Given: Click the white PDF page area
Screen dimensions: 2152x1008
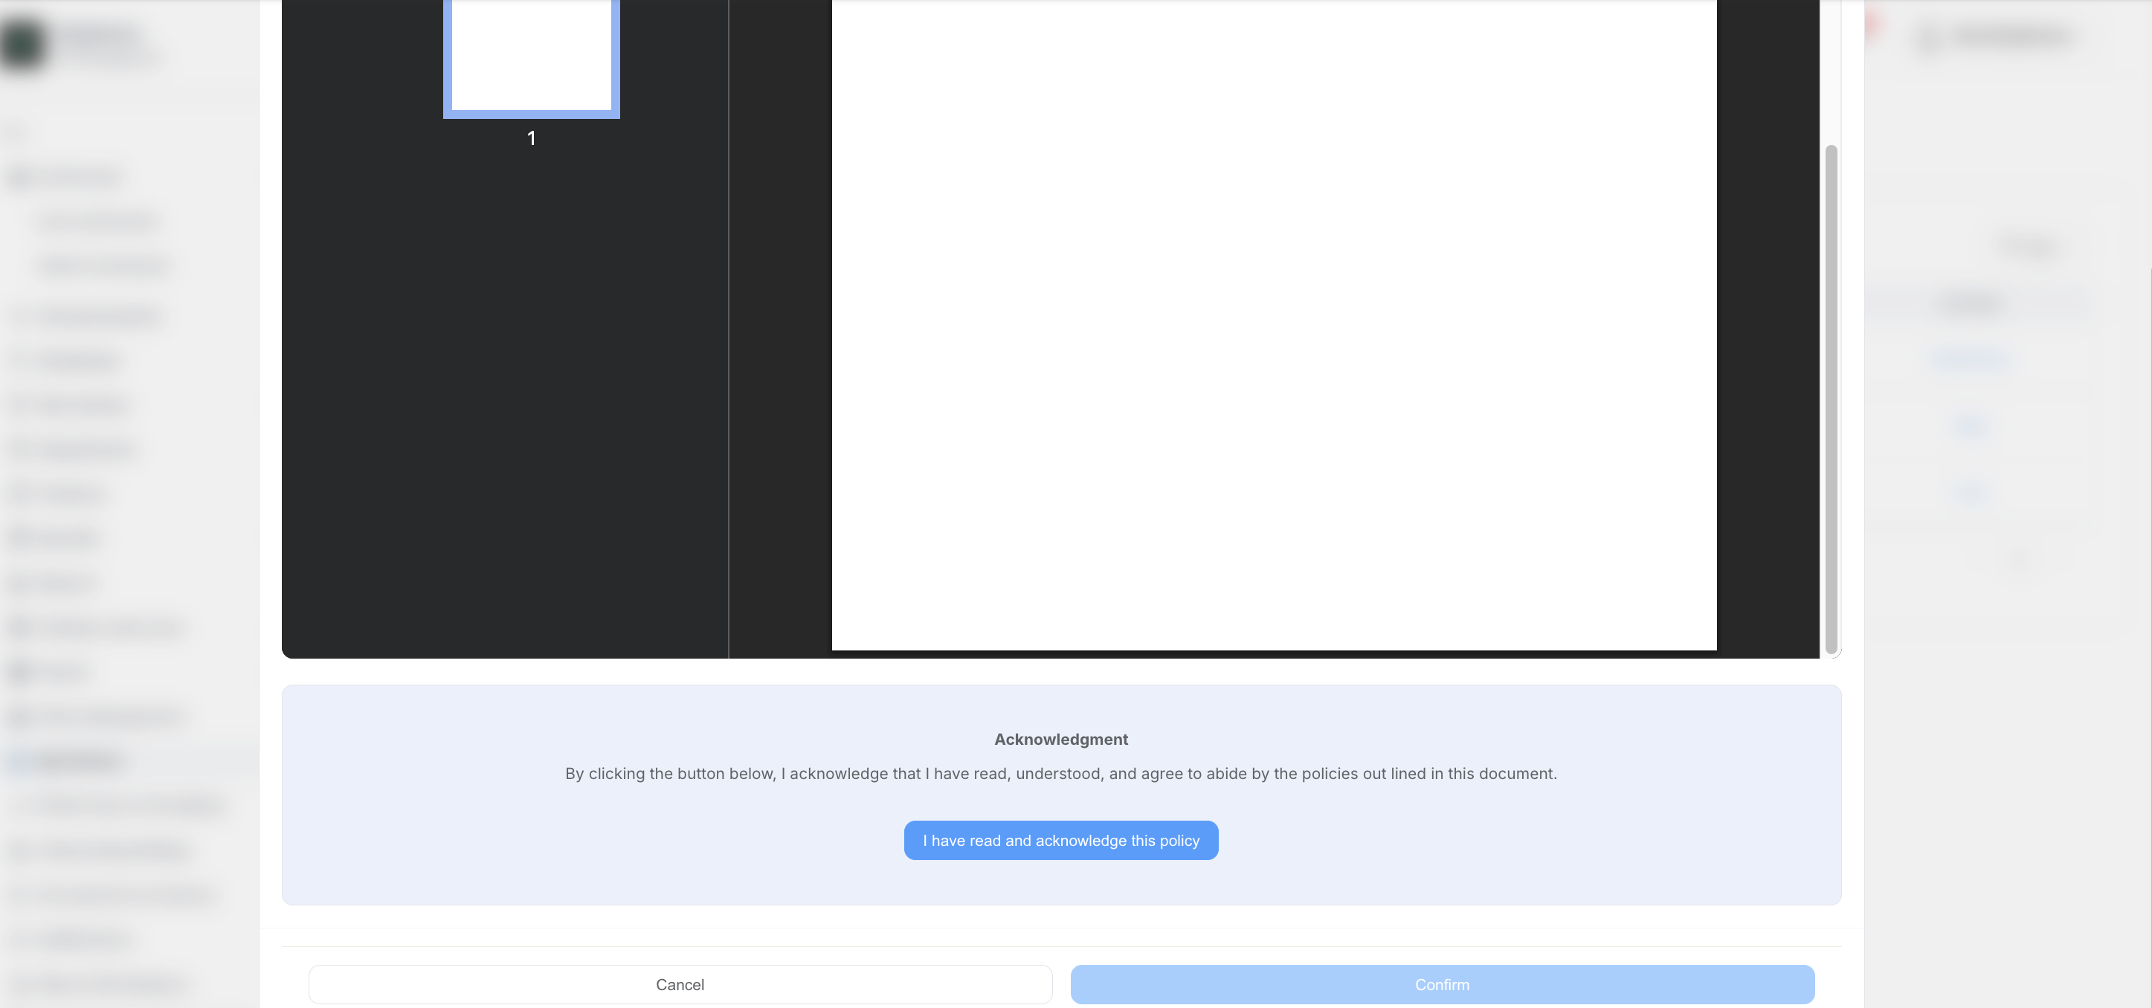Looking at the screenshot, I should [1273, 334].
